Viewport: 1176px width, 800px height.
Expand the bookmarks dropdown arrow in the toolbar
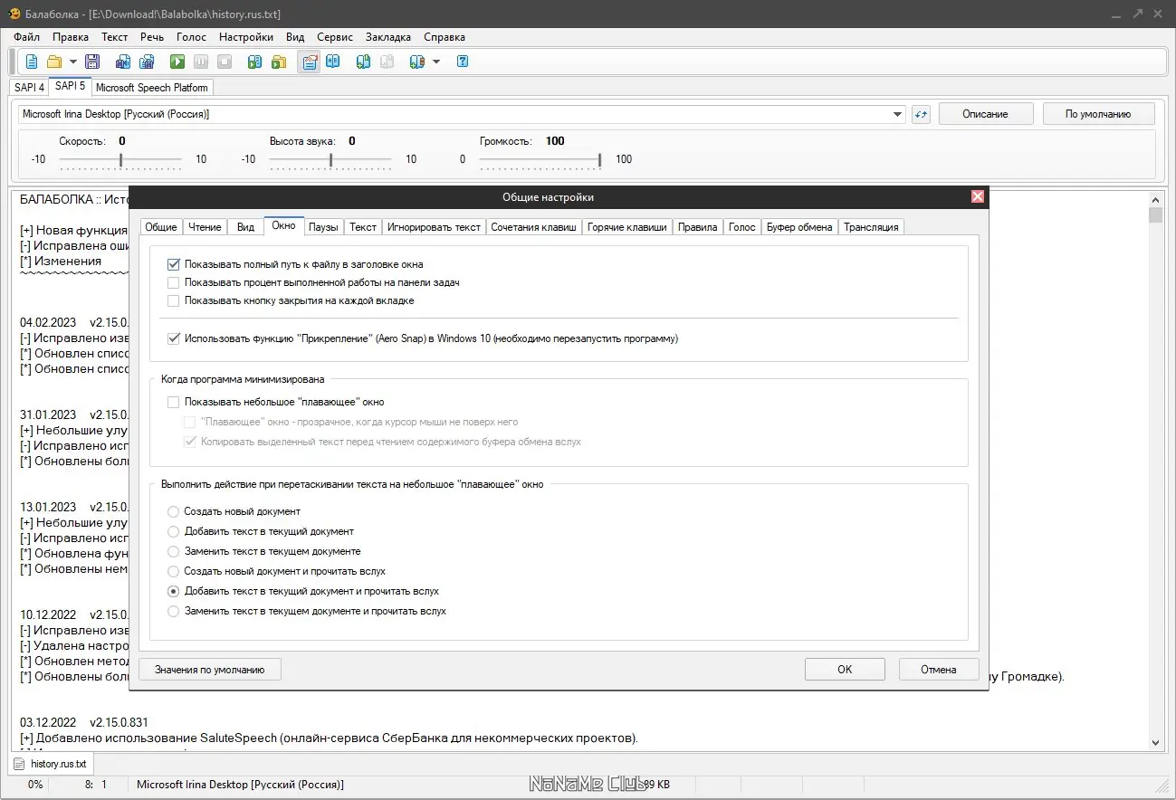tap(436, 62)
